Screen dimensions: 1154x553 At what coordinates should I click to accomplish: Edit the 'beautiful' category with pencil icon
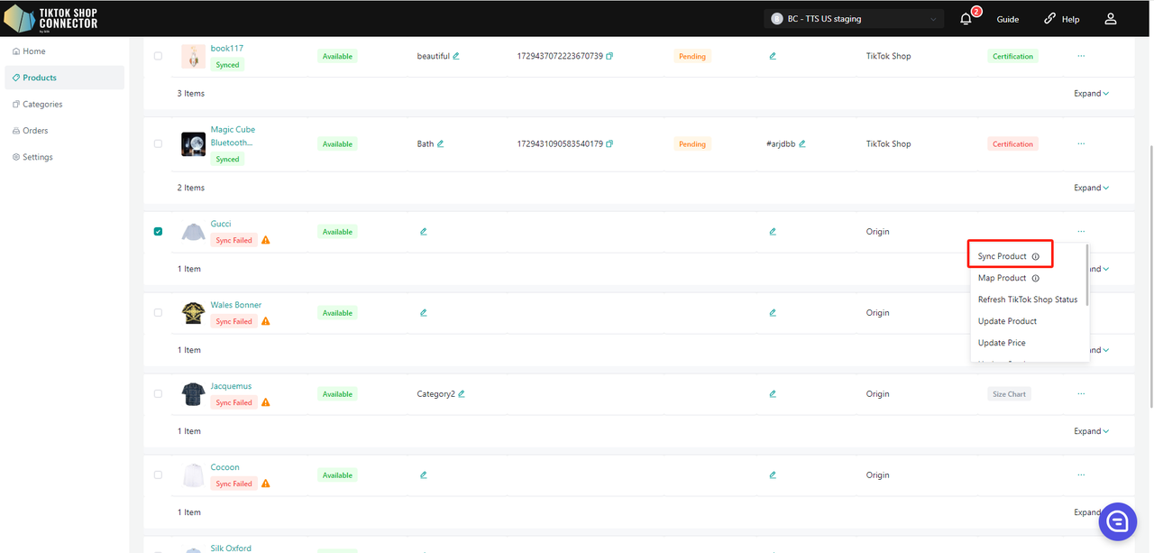pyautogui.click(x=456, y=56)
